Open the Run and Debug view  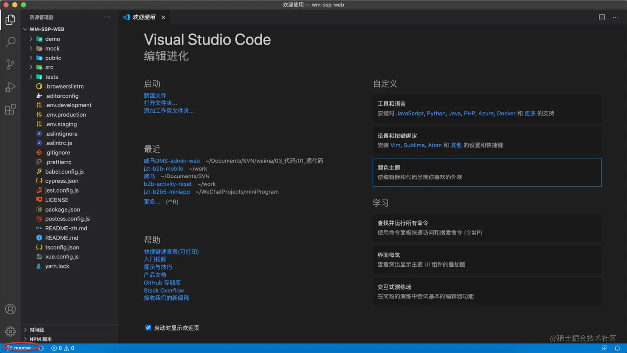click(10, 87)
